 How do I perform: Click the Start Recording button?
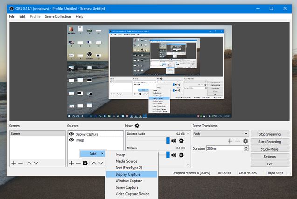pyautogui.click(x=269, y=141)
